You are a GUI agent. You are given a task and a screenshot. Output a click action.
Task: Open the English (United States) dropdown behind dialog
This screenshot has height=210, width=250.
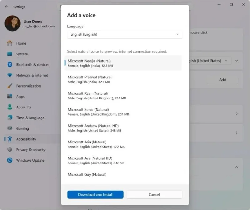pyautogui.click(x=210, y=61)
